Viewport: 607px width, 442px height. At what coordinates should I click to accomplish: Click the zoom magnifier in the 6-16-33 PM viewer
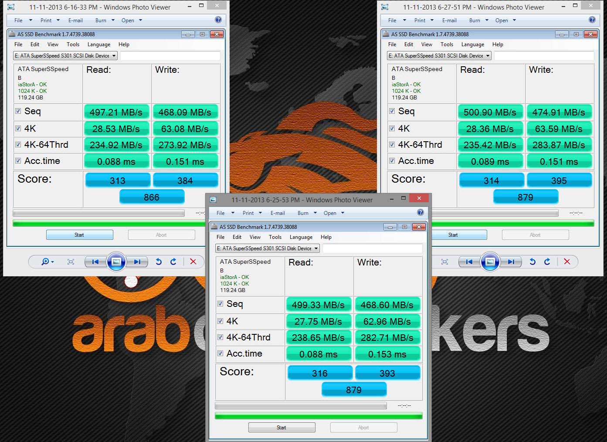(x=45, y=262)
